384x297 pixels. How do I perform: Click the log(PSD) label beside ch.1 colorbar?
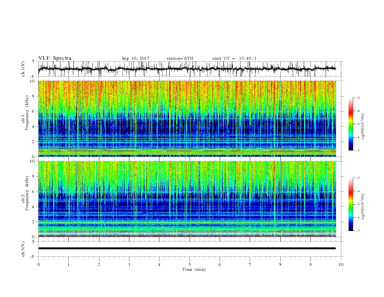[x=363, y=127]
